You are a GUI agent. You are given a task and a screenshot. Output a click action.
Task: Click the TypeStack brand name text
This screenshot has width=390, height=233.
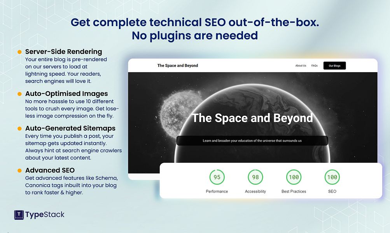pyautogui.click(x=45, y=215)
